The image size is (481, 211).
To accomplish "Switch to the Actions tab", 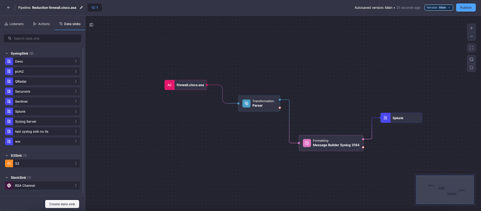I will 41,24.
